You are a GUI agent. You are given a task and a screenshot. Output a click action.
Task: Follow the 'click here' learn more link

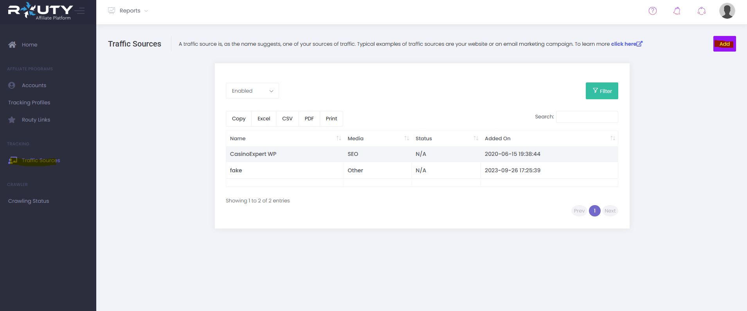[626, 44]
